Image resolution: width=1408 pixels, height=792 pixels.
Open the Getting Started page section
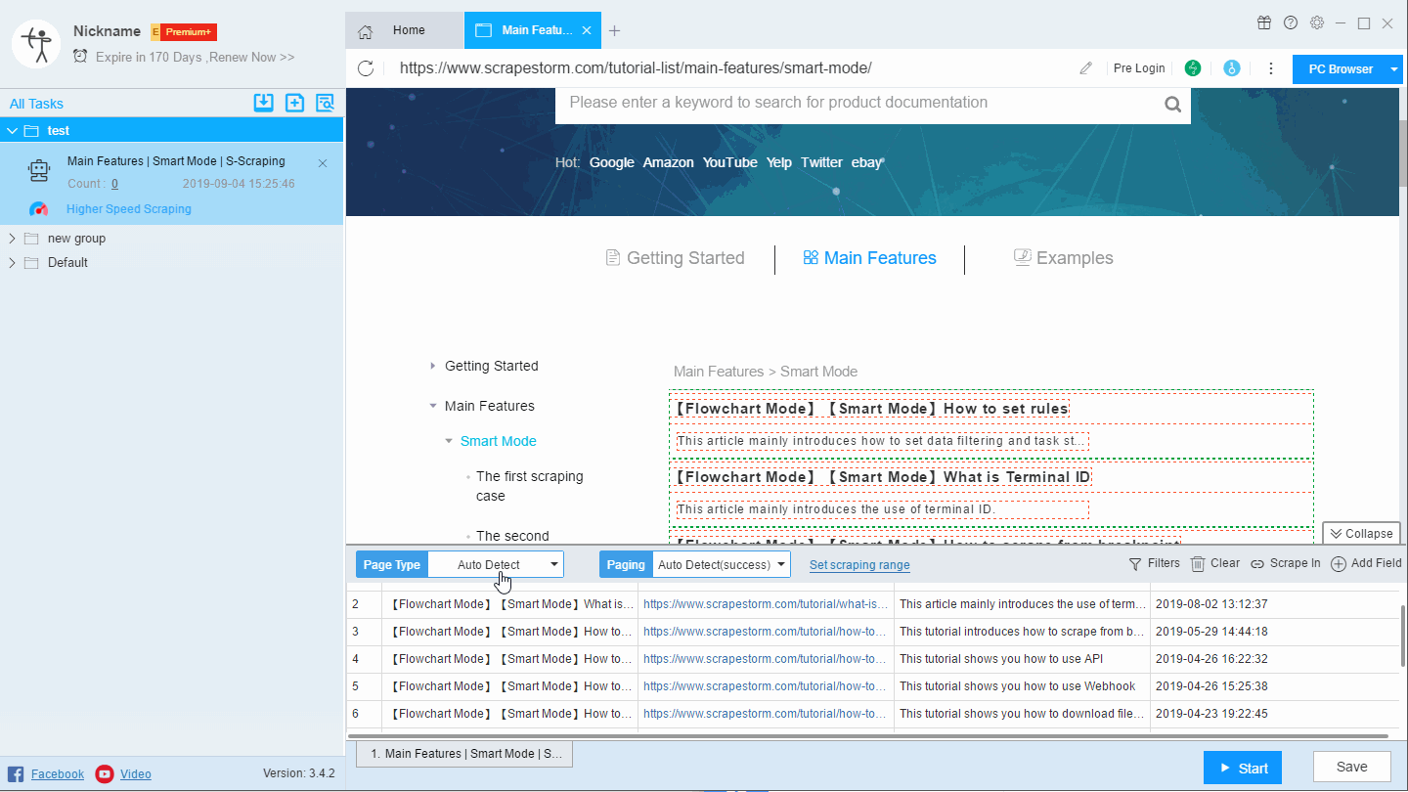point(675,258)
